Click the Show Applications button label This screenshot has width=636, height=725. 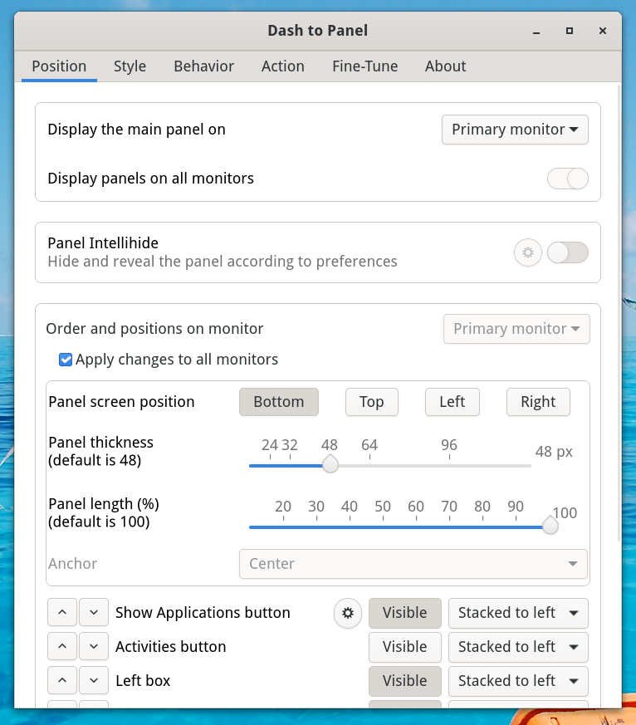203,613
